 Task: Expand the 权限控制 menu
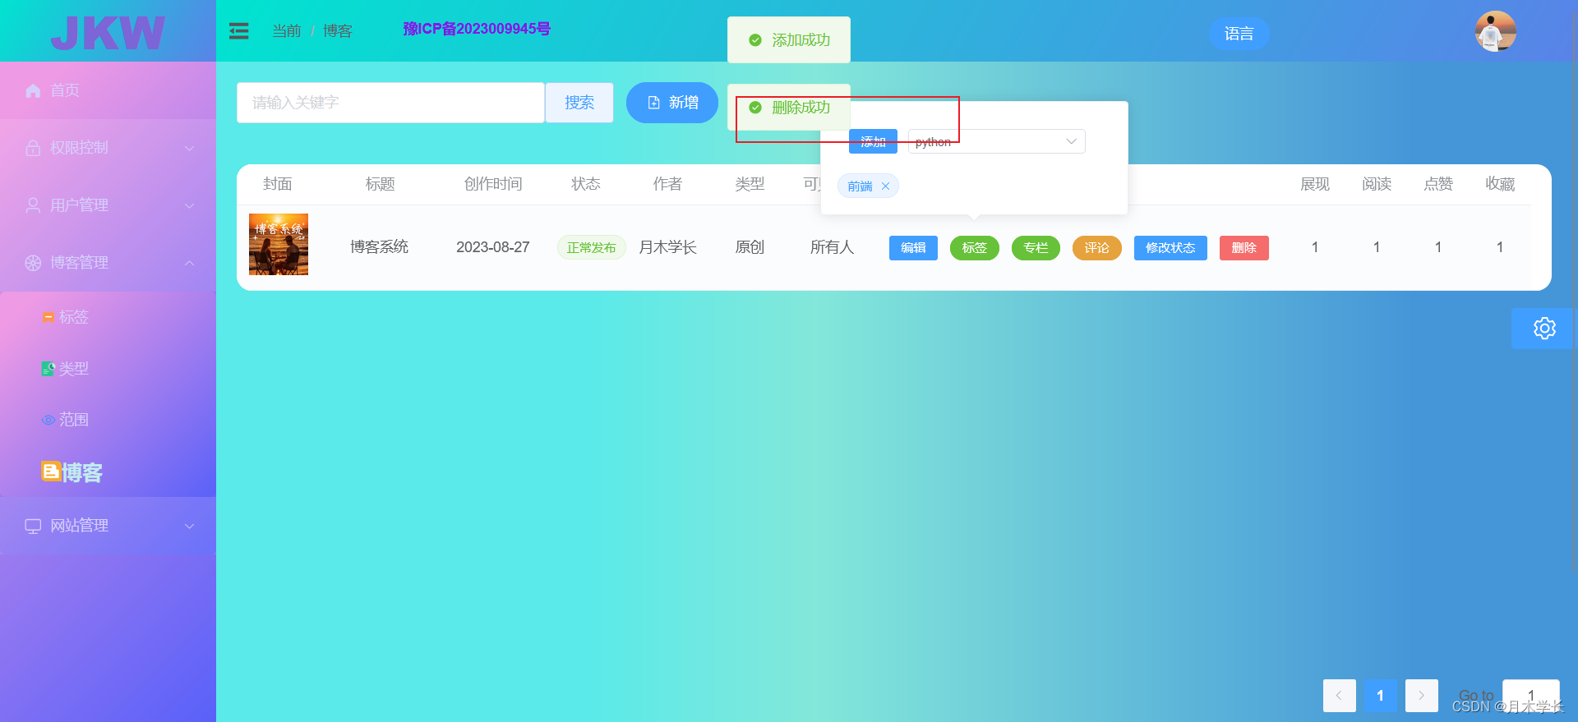pos(108,148)
